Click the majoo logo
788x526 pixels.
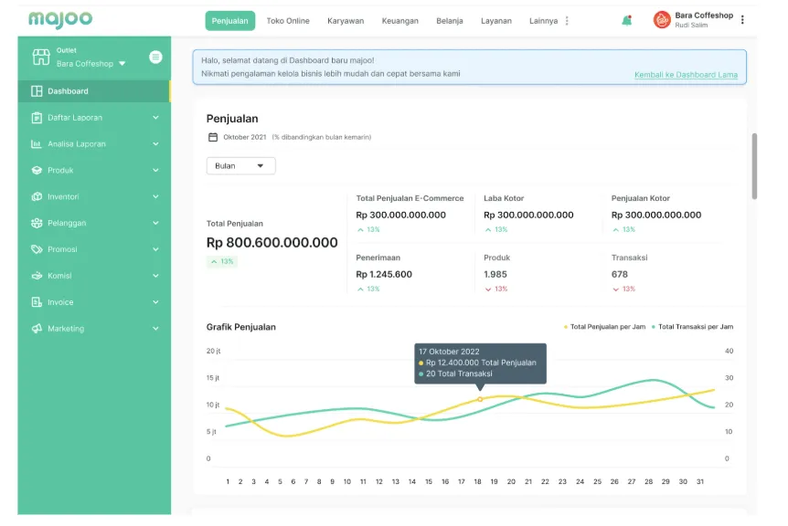59,19
